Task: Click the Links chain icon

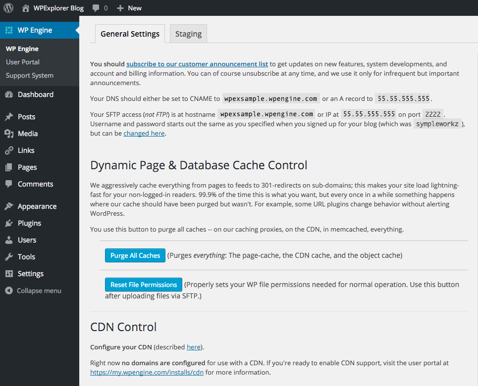Action: pos(9,150)
